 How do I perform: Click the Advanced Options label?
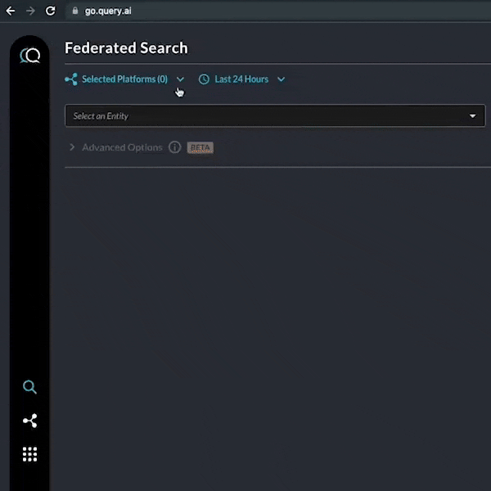coord(123,147)
